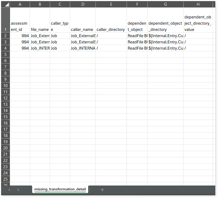Select column H header
The image size is (218, 198).
pyautogui.click(x=198, y=4)
